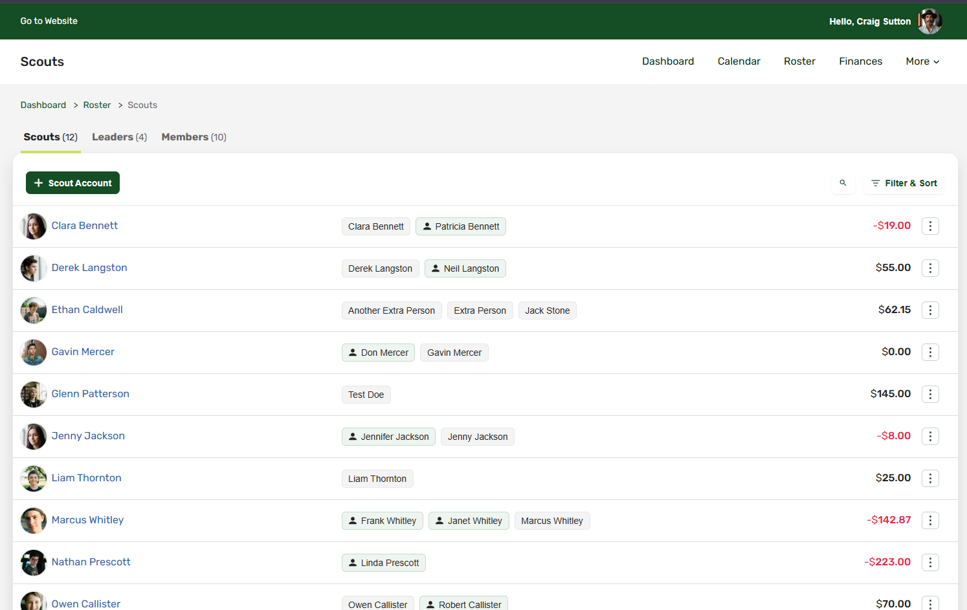Open the options menu for Liam Thornton
The width and height of the screenshot is (967, 610).
pos(930,478)
